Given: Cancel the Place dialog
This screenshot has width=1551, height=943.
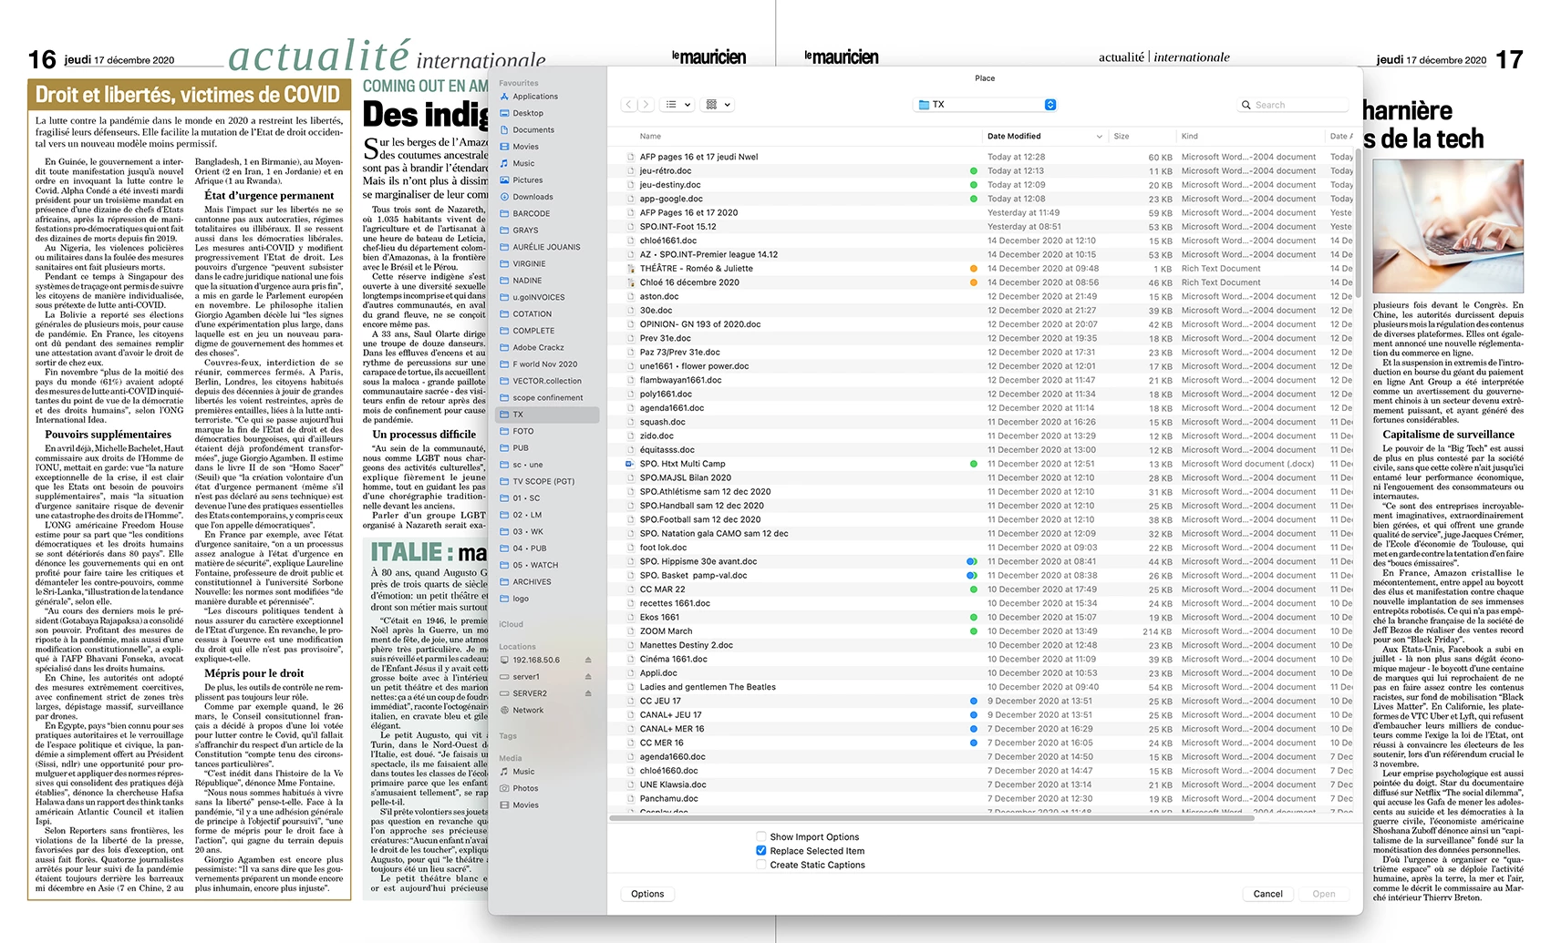Looking at the screenshot, I should click(1267, 894).
